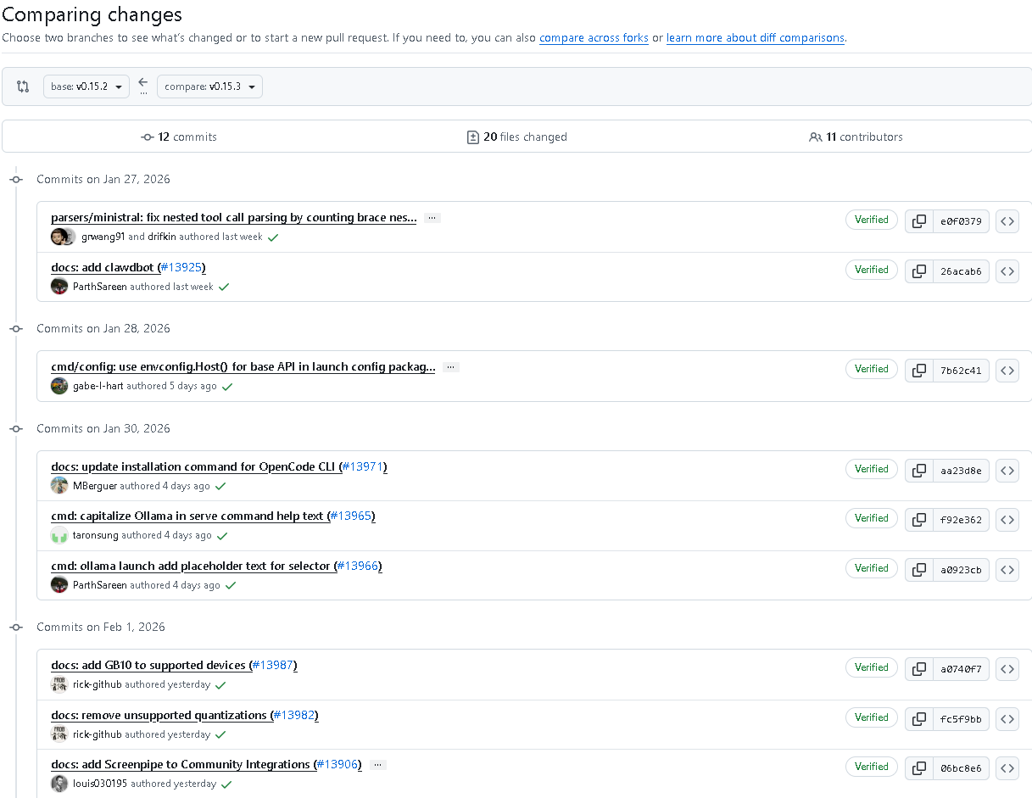Copy full SHA for commit fc5f9bb
The image size is (1032, 798).
pyautogui.click(x=919, y=719)
